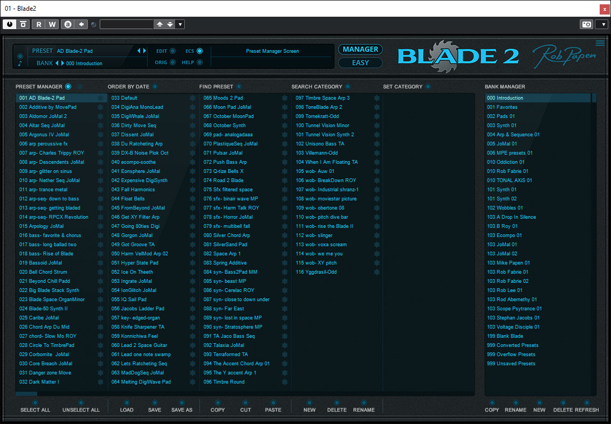Click the Write automation (W) button
The height and width of the screenshot is (424, 611).
(x=52, y=24)
